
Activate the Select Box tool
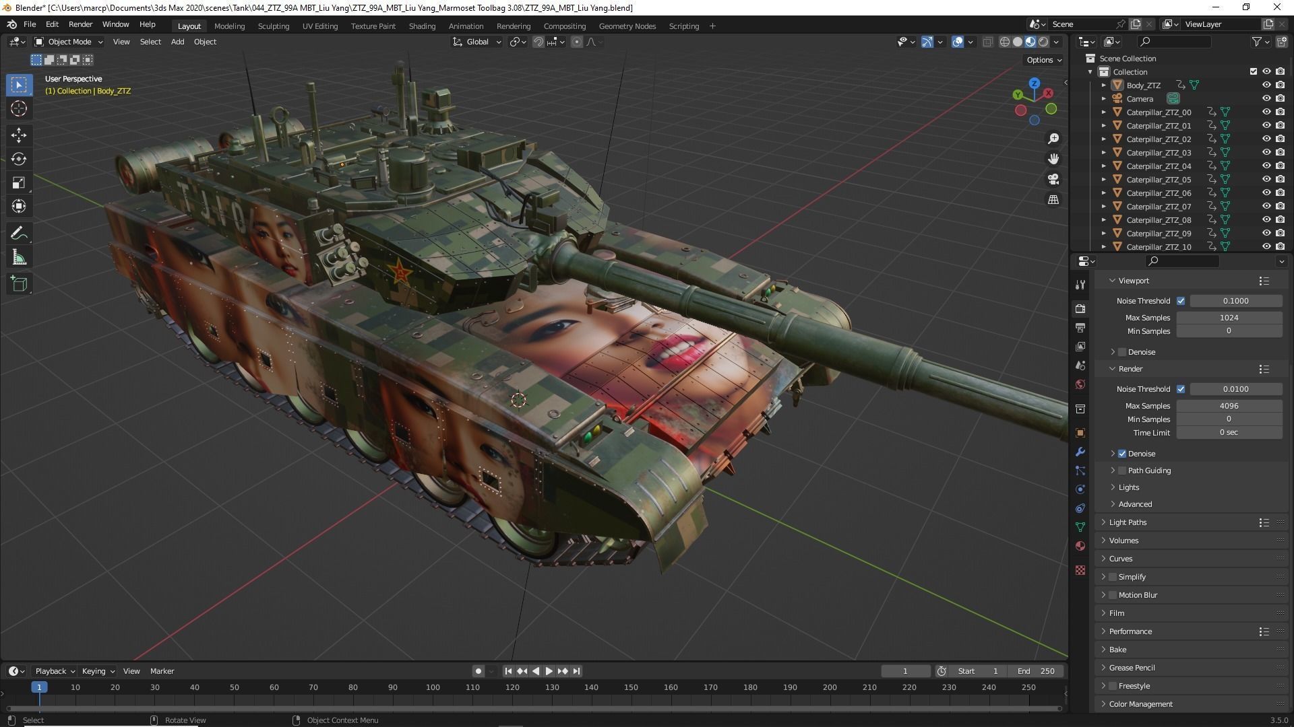(19, 85)
